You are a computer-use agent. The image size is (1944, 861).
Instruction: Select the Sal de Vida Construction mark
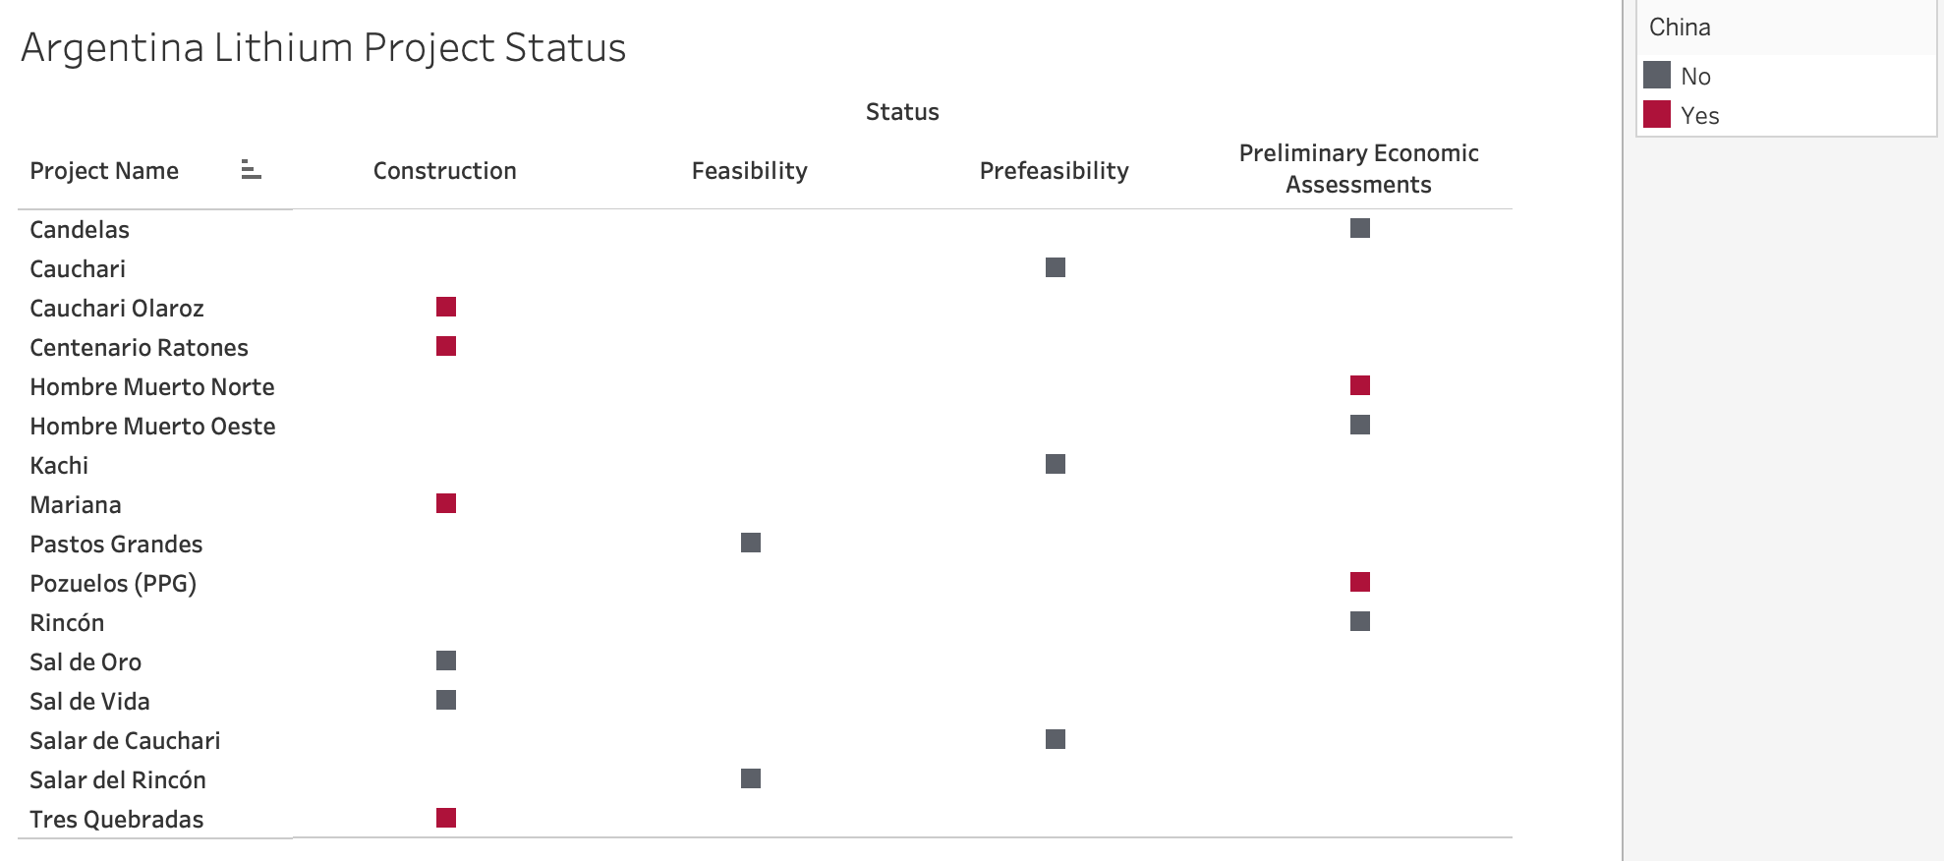click(x=446, y=701)
